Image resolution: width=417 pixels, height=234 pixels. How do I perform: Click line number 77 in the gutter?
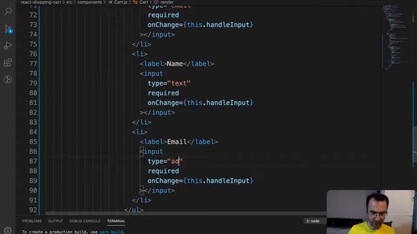coord(33,64)
